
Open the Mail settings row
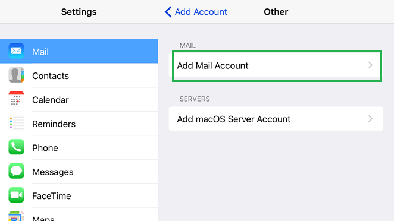79,51
